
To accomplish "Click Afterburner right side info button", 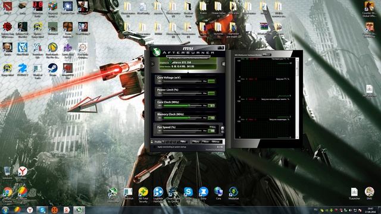I will pos(223,64).
